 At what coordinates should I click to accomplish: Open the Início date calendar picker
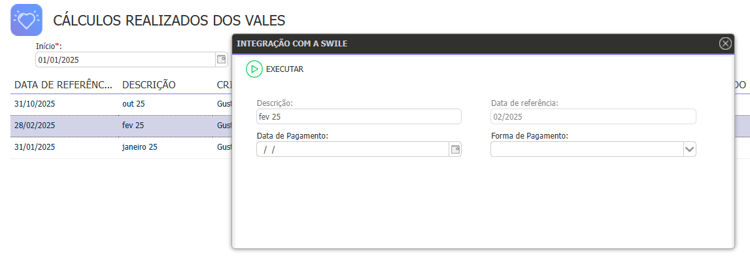click(x=221, y=60)
